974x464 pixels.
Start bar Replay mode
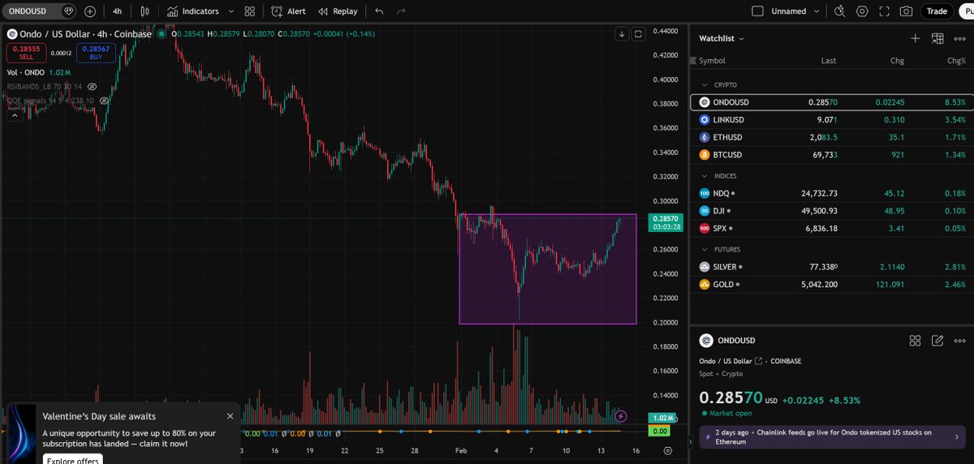[x=338, y=11]
